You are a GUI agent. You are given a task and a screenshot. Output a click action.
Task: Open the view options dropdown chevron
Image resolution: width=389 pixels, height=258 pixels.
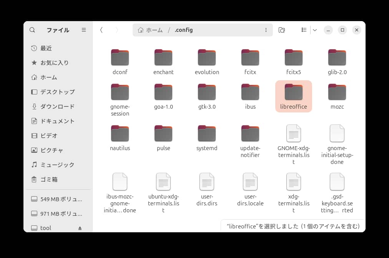(315, 30)
